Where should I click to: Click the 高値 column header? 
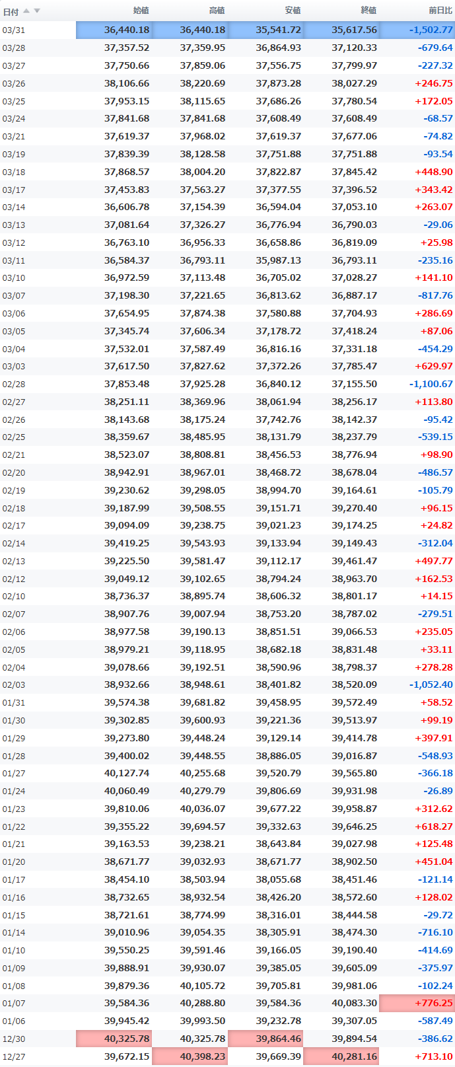point(217,11)
